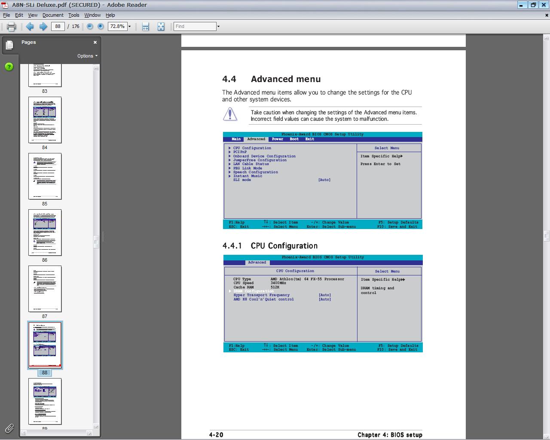
Task: Close the Pages panel
Action: pyautogui.click(x=95, y=42)
